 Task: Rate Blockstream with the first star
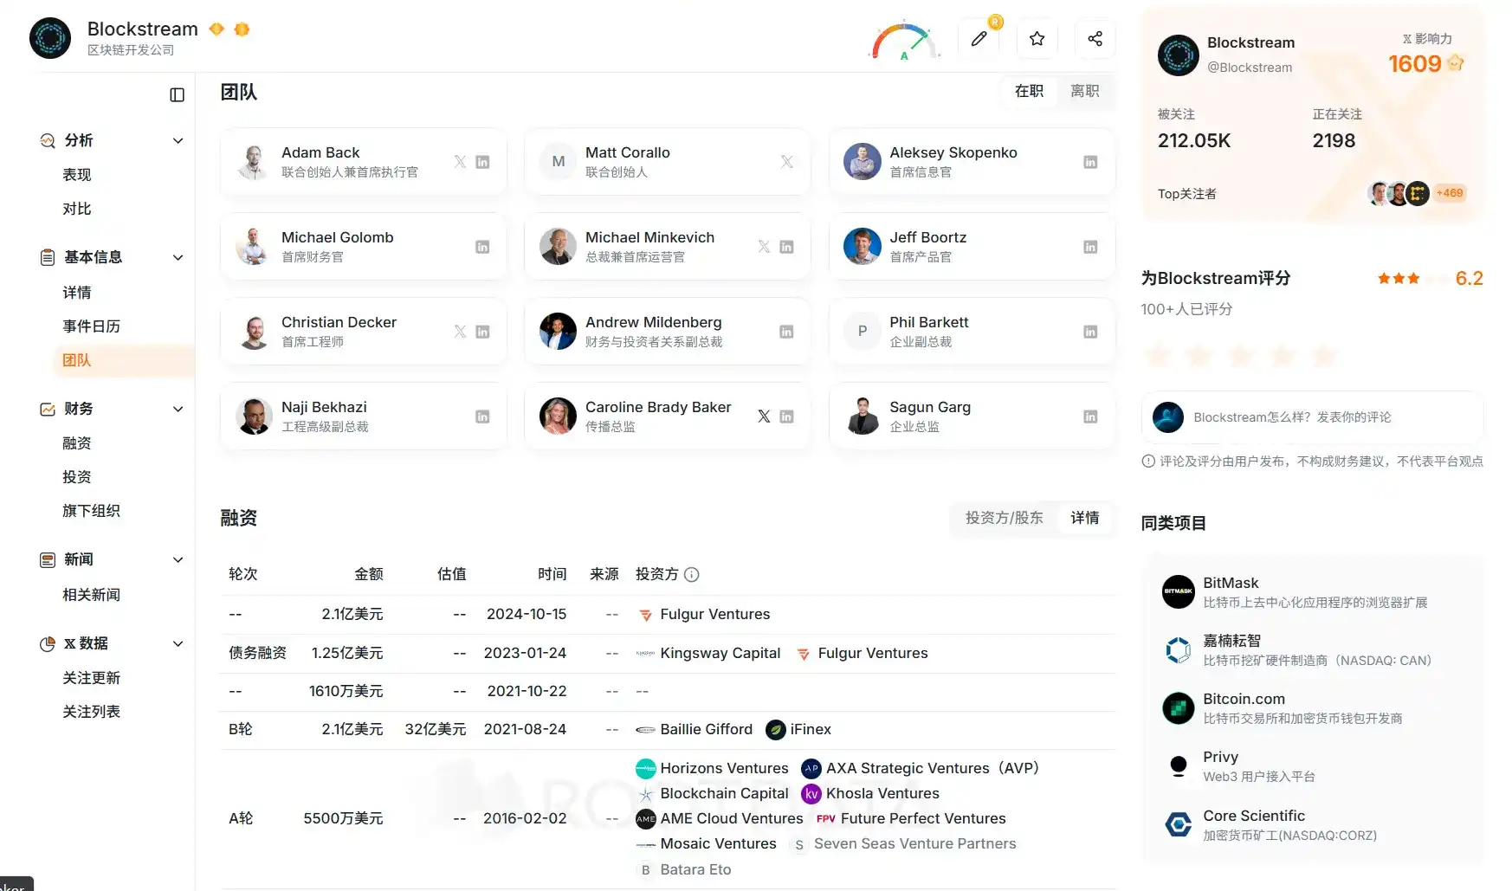1158,355
